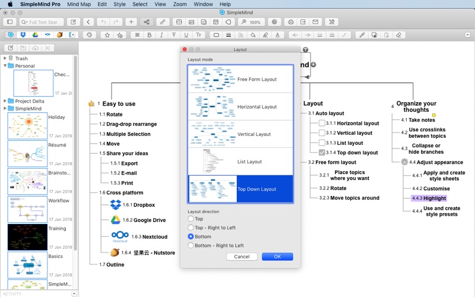
Task: Select the Nutstore acorn cloud icon
Action: point(60,35)
